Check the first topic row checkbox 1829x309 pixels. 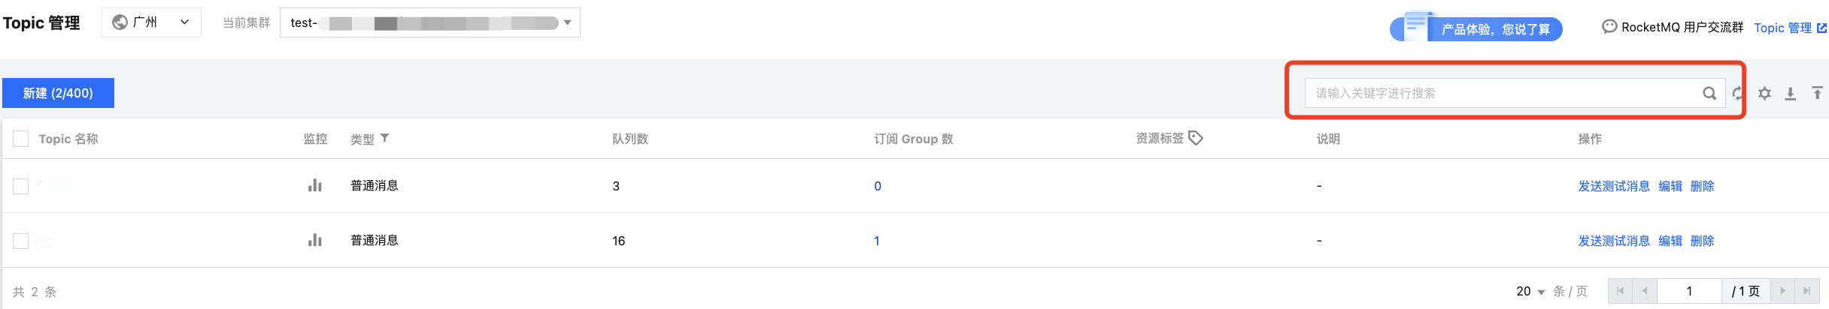click(x=21, y=186)
